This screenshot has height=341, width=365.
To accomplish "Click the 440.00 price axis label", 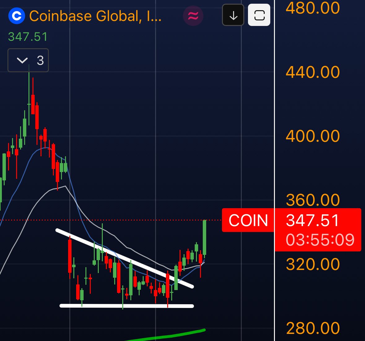I will point(313,72).
